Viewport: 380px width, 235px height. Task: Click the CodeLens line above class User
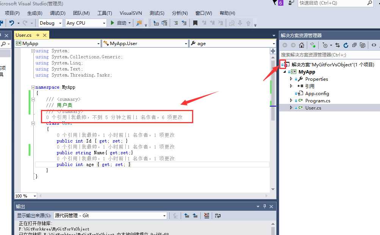pos(114,117)
